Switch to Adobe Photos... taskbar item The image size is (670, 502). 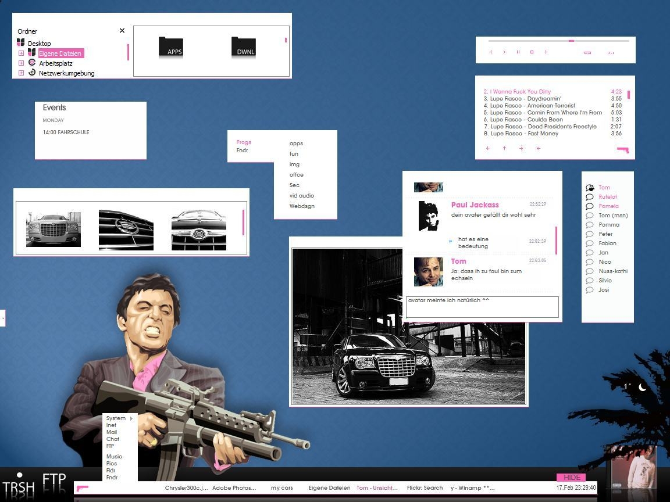(234, 488)
